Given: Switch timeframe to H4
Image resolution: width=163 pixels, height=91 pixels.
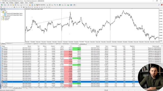Looking at the screenshot, I should [42, 7].
